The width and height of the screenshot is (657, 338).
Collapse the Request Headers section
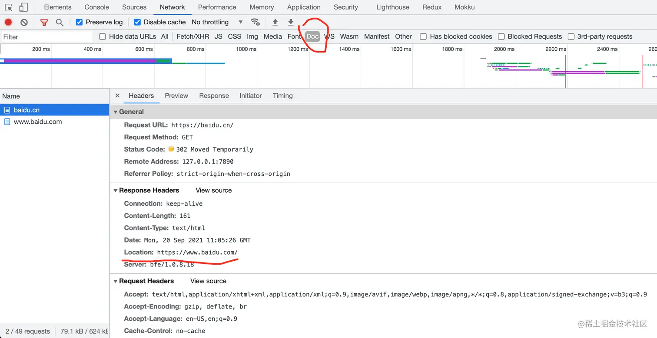pos(116,281)
